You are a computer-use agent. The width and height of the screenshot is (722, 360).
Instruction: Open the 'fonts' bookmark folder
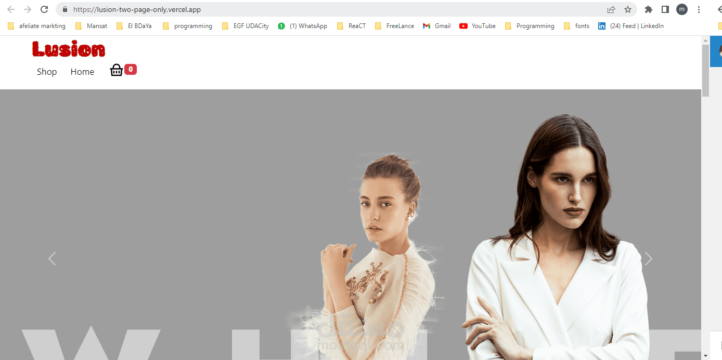(576, 26)
